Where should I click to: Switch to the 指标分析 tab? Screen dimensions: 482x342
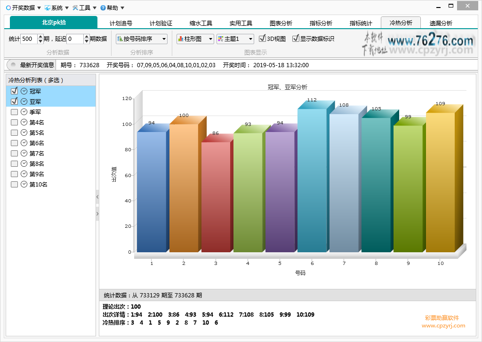click(x=321, y=23)
